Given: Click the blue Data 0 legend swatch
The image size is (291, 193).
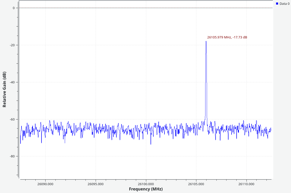Looking at the screenshot, I should coord(277,4).
